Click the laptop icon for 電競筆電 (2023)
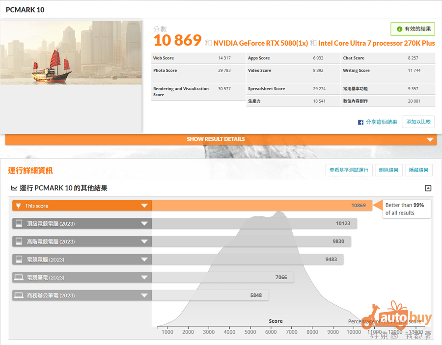The image size is (442, 345). pyautogui.click(x=19, y=277)
